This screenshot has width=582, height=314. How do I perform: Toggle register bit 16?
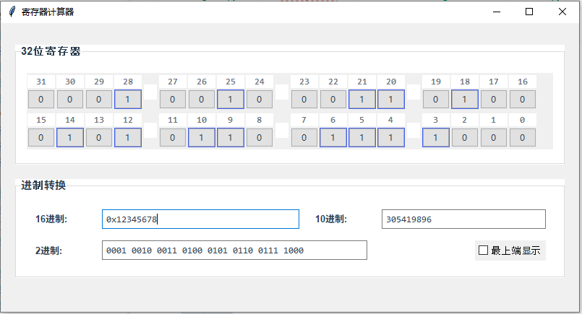tap(523, 99)
